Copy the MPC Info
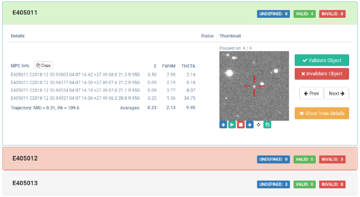 coord(43,65)
